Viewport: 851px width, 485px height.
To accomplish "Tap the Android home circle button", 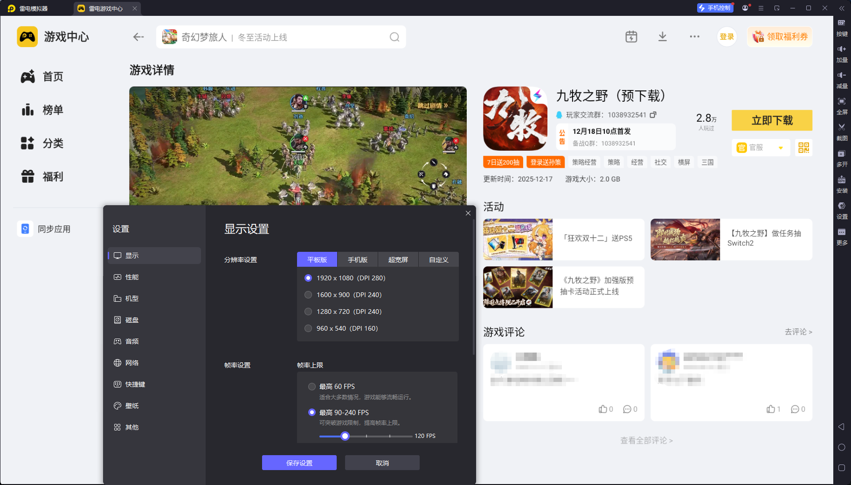I will click(842, 447).
